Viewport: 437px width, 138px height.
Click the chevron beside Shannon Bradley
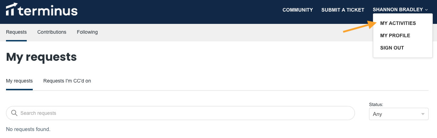pyautogui.click(x=426, y=10)
